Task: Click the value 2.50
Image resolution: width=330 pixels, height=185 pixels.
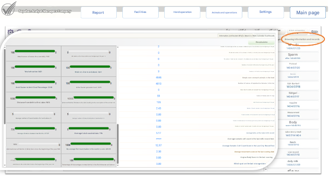Action: pos(159,151)
